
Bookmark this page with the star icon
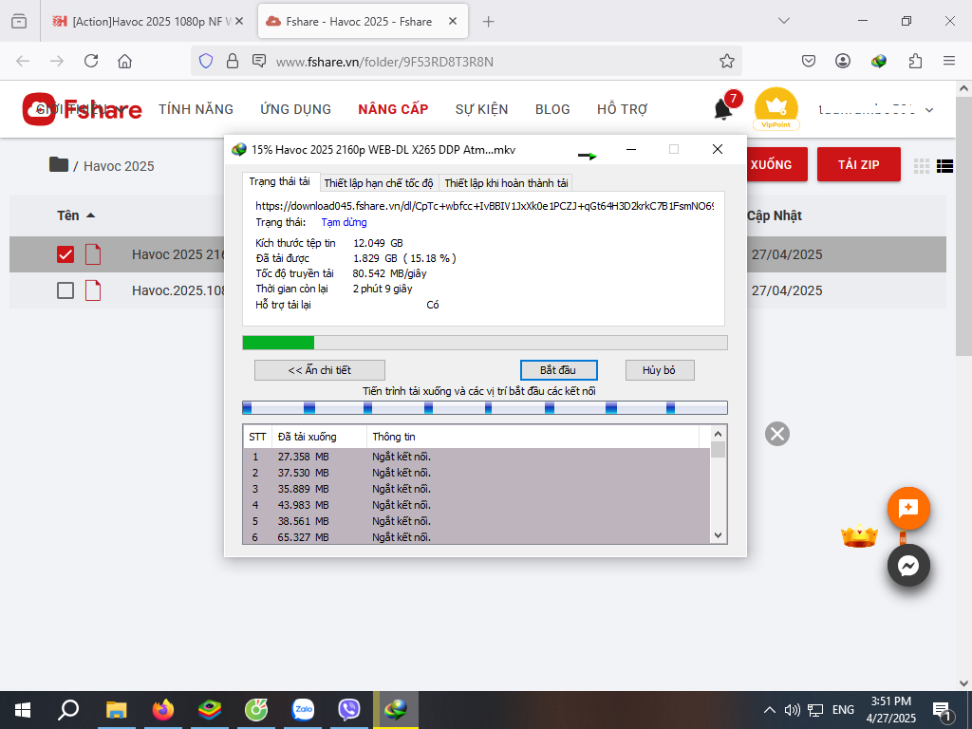tap(726, 61)
